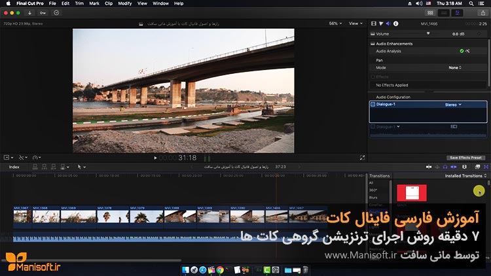Image resolution: width=491 pixels, height=276 pixels.
Task: Open Trash in the Dock
Action: (305, 269)
